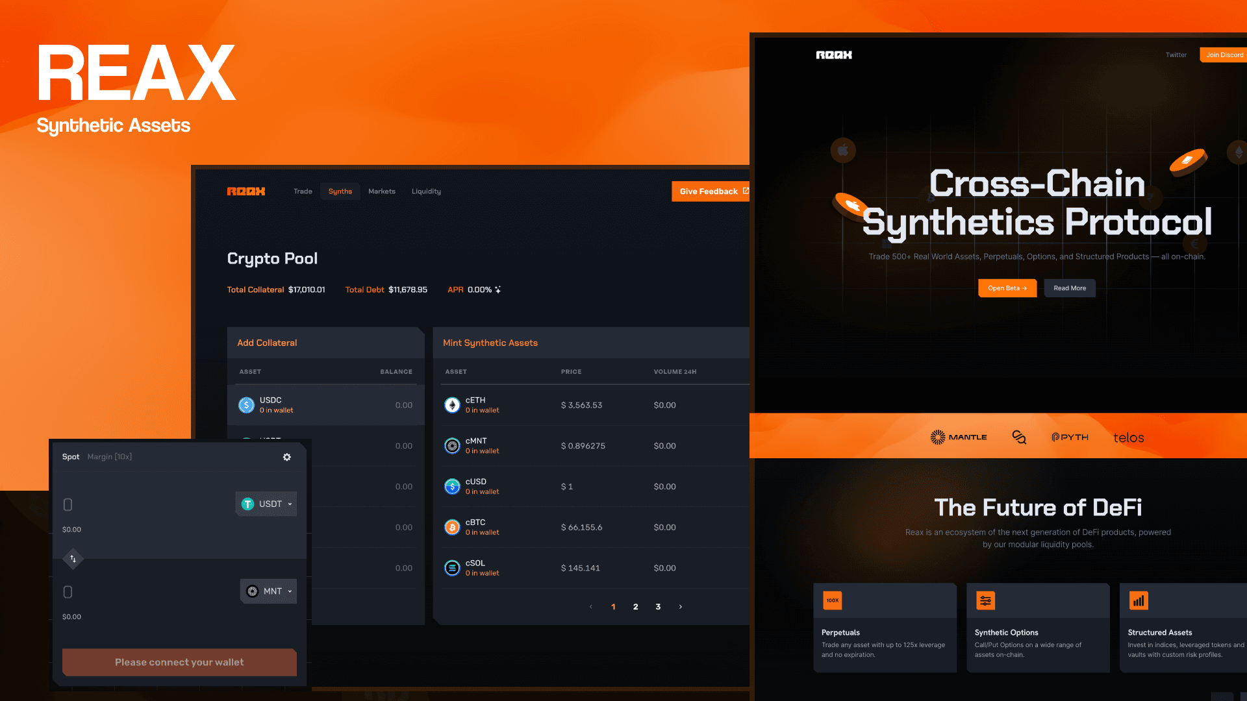Click the cSOL synthetic asset icon
The image size is (1247, 701).
[x=451, y=567]
